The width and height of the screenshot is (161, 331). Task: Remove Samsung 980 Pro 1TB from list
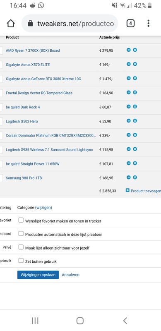135,177
